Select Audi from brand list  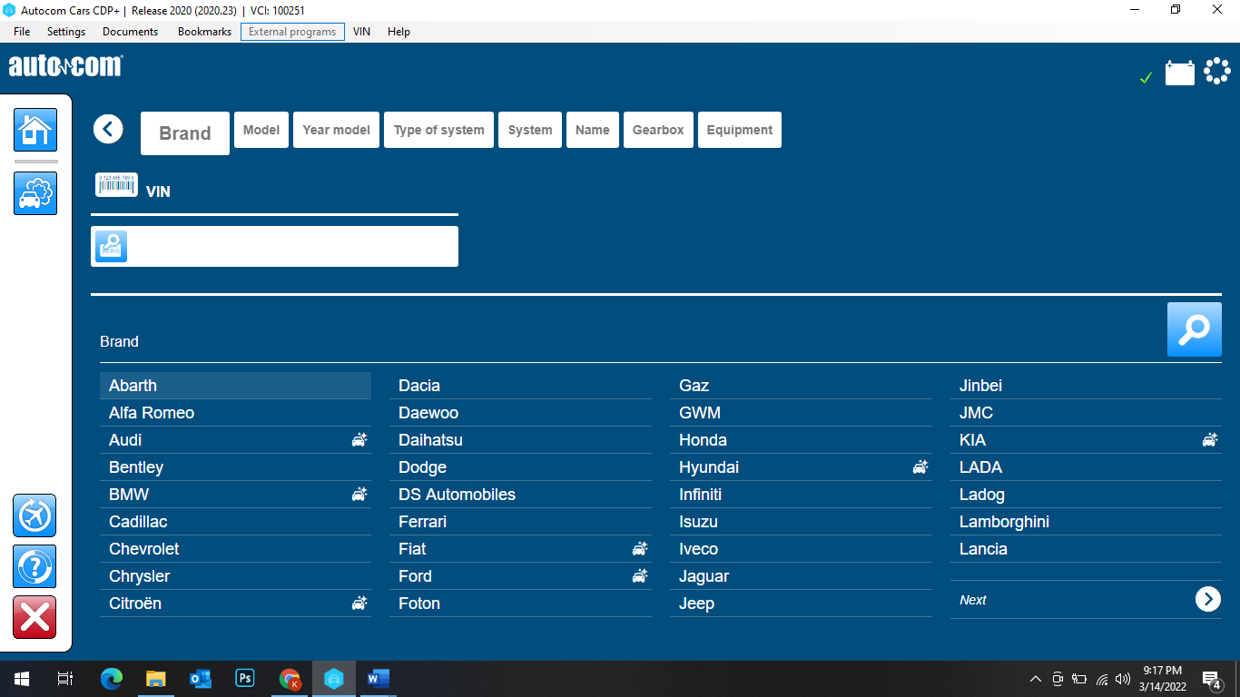tap(125, 440)
